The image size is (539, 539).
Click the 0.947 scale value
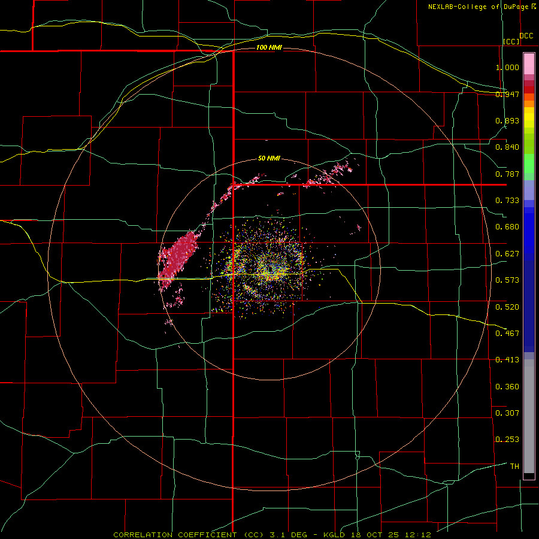coord(507,94)
